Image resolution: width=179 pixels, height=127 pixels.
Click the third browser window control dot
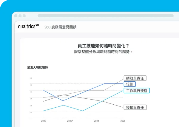pyautogui.click(x=24, y=16)
